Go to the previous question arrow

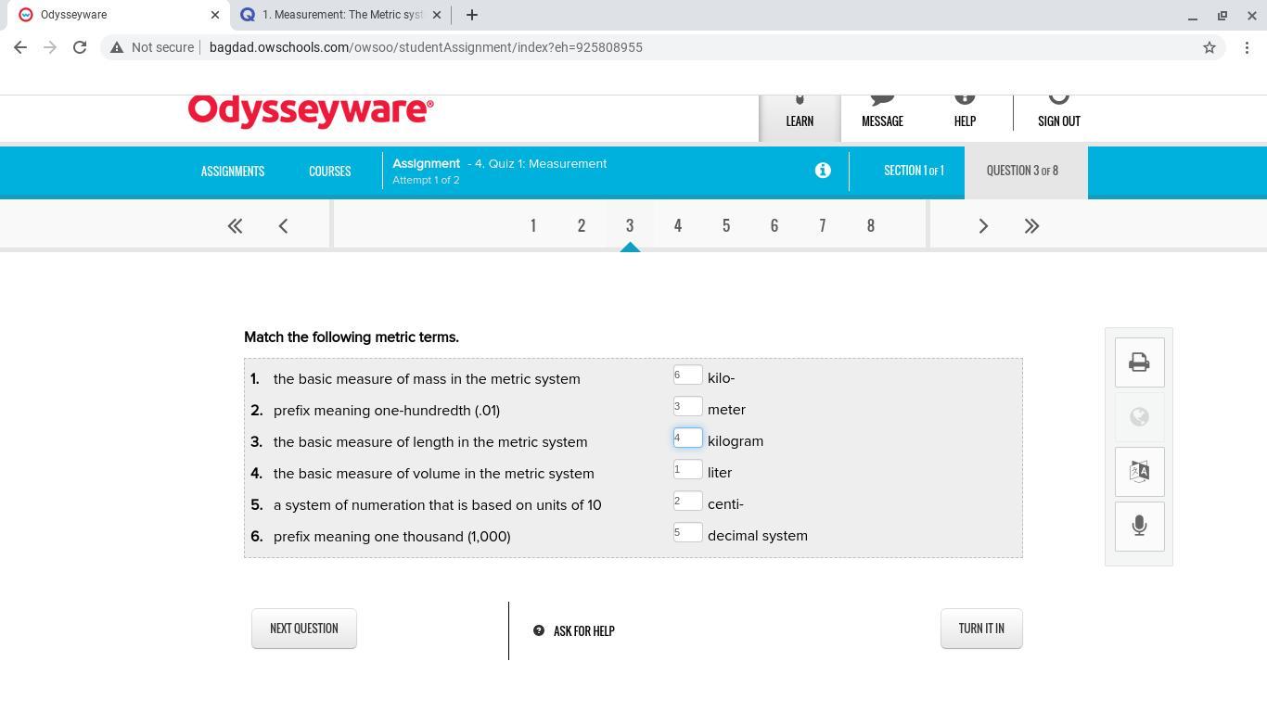284,225
